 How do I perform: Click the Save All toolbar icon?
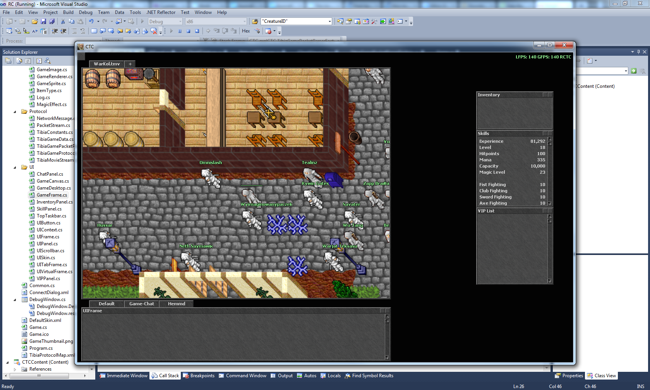coord(52,21)
